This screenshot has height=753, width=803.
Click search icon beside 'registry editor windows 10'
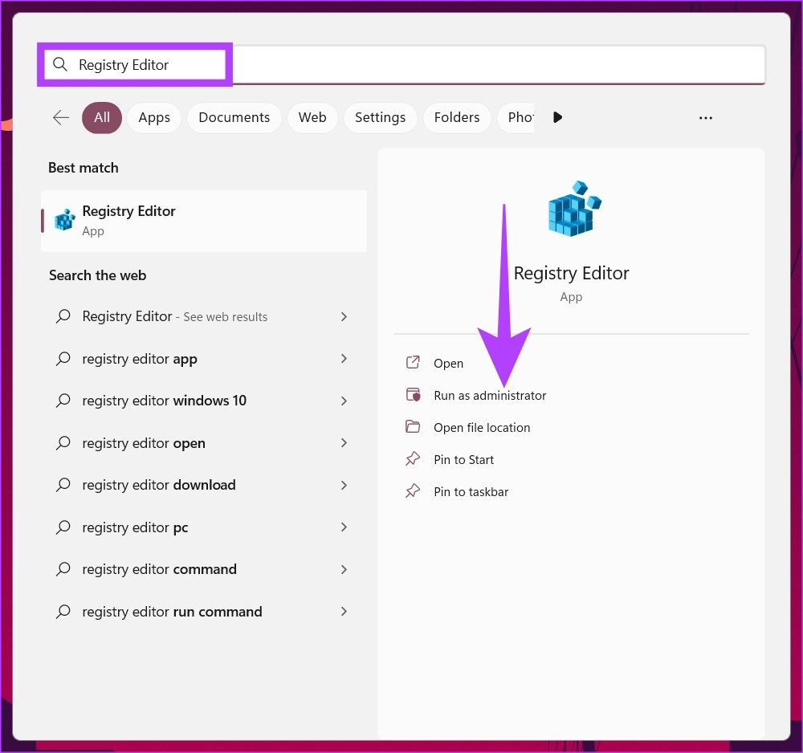coord(63,401)
